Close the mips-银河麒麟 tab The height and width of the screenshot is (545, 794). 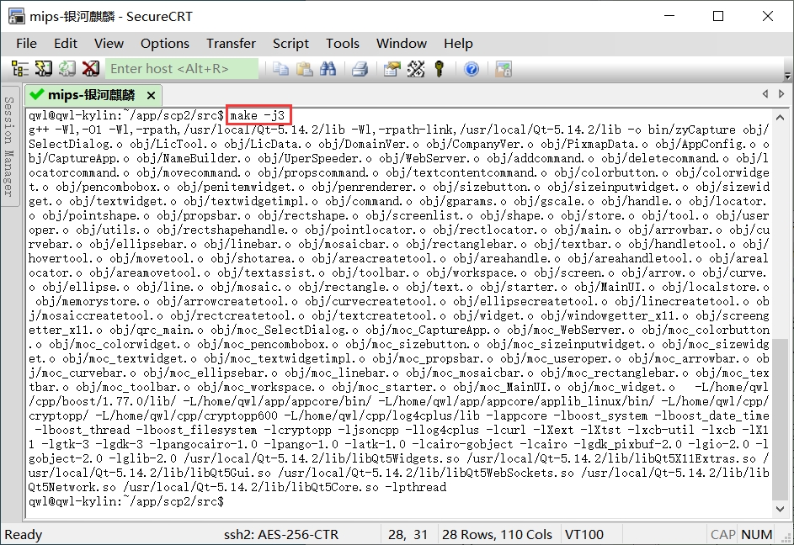pos(152,95)
